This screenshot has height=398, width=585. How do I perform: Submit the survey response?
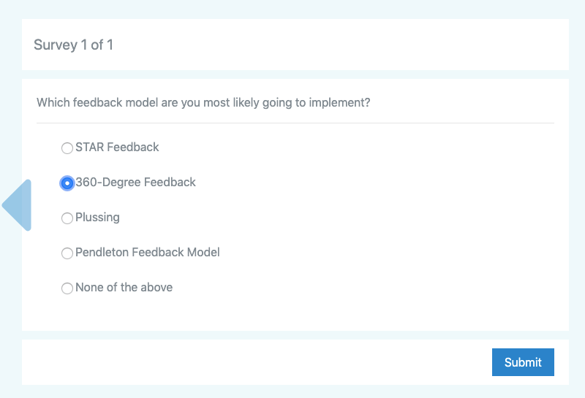pos(523,362)
